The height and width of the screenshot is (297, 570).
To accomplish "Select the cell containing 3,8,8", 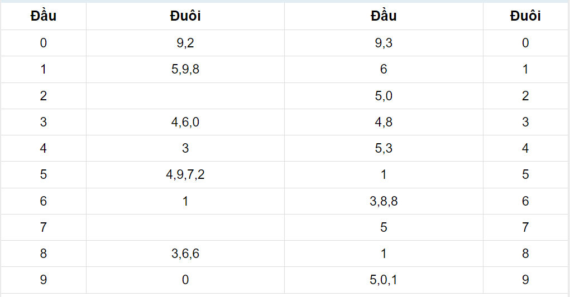I will click(384, 201).
